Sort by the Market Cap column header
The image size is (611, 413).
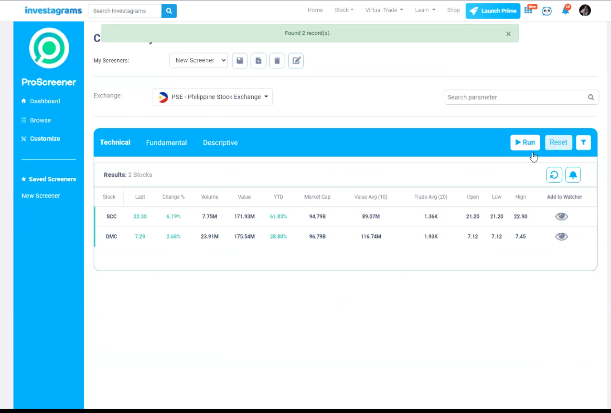point(317,197)
